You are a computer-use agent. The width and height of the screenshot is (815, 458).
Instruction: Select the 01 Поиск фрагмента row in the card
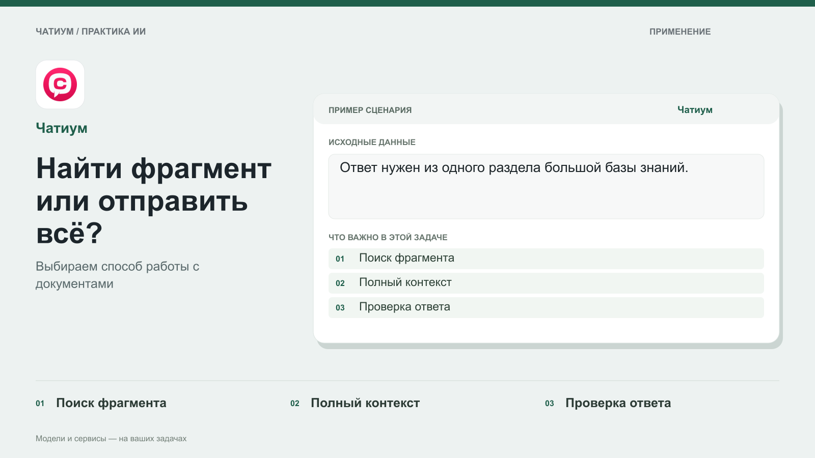546,259
